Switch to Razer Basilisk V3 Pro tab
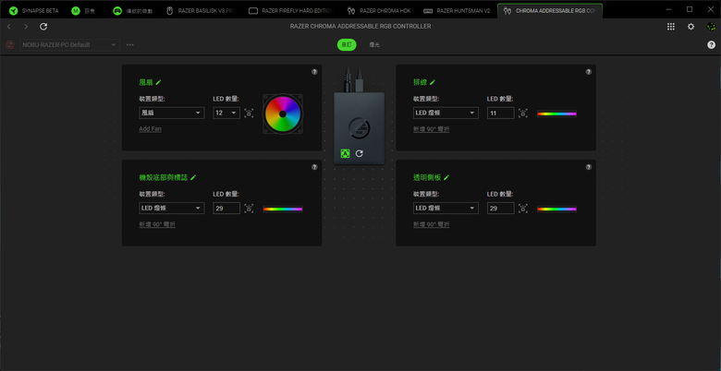This screenshot has height=371, width=721. pos(202,10)
